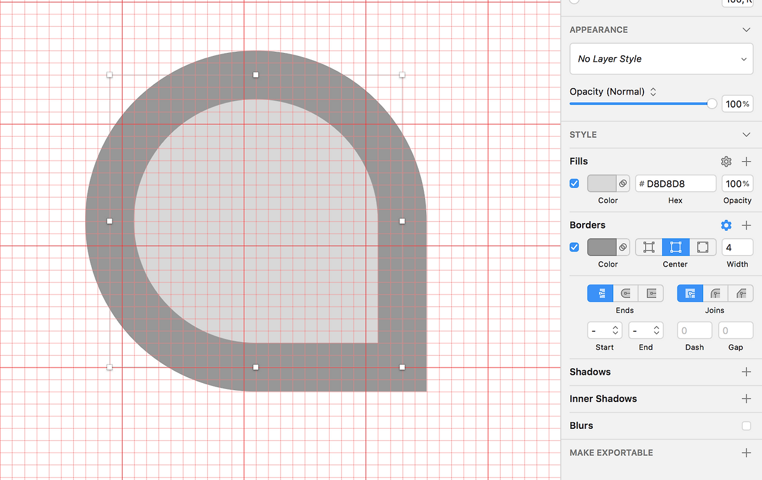
Task: Click the layer opacity slider knob
Action: click(x=712, y=103)
